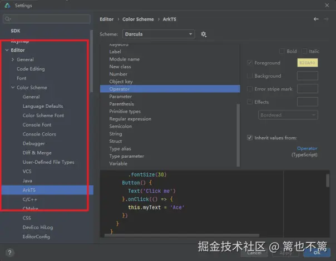Select Label in the attribute list
336x261 pixels.
point(115,52)
